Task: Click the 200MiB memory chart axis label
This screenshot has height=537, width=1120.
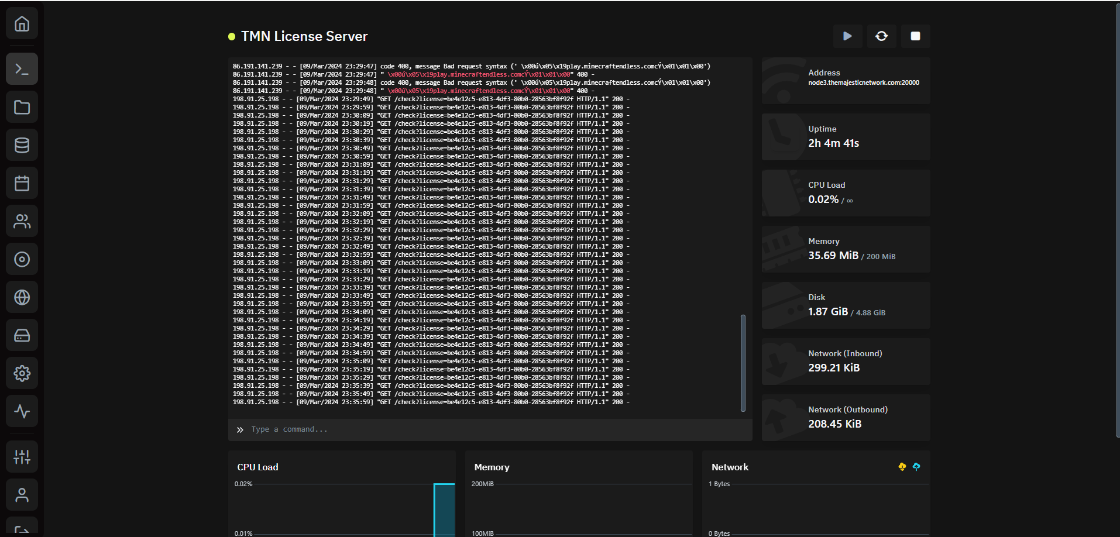Action: click(x=483, y=484)
